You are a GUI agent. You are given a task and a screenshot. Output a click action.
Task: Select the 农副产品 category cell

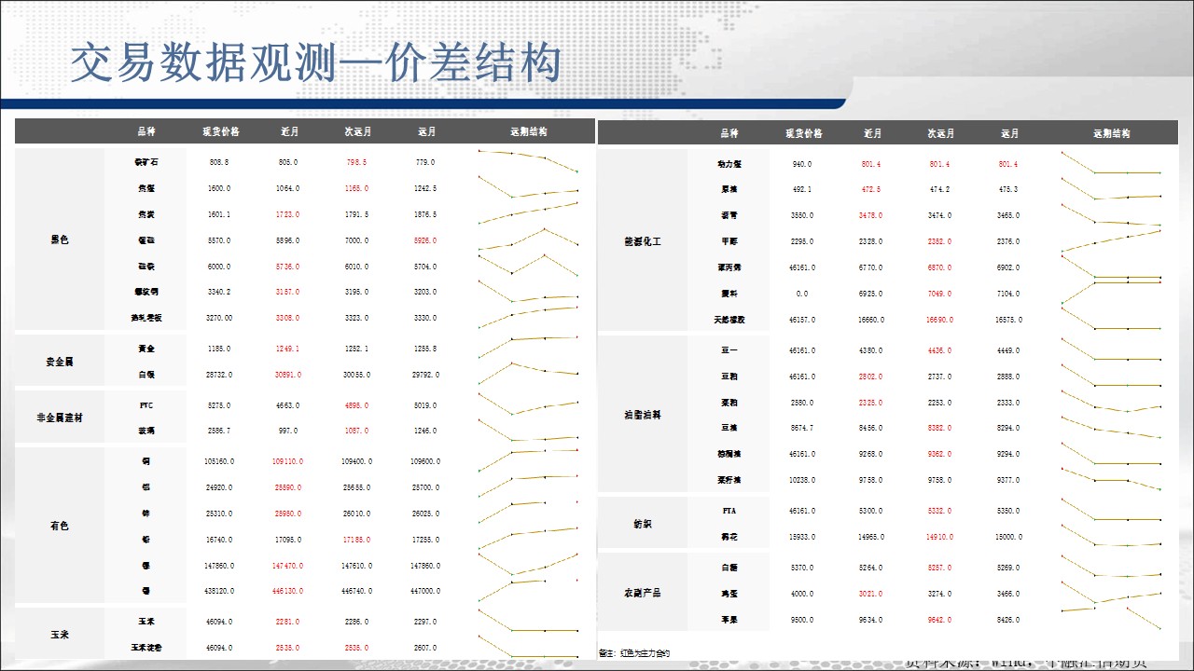point(642,593)
